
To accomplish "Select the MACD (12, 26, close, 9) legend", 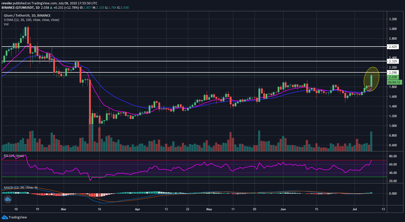I will point(20,188).
